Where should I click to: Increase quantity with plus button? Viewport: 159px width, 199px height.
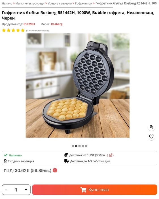(x=26, y=190)
